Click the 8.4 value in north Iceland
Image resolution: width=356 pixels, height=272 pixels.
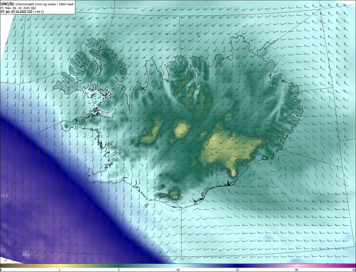(x=197, y=92)
